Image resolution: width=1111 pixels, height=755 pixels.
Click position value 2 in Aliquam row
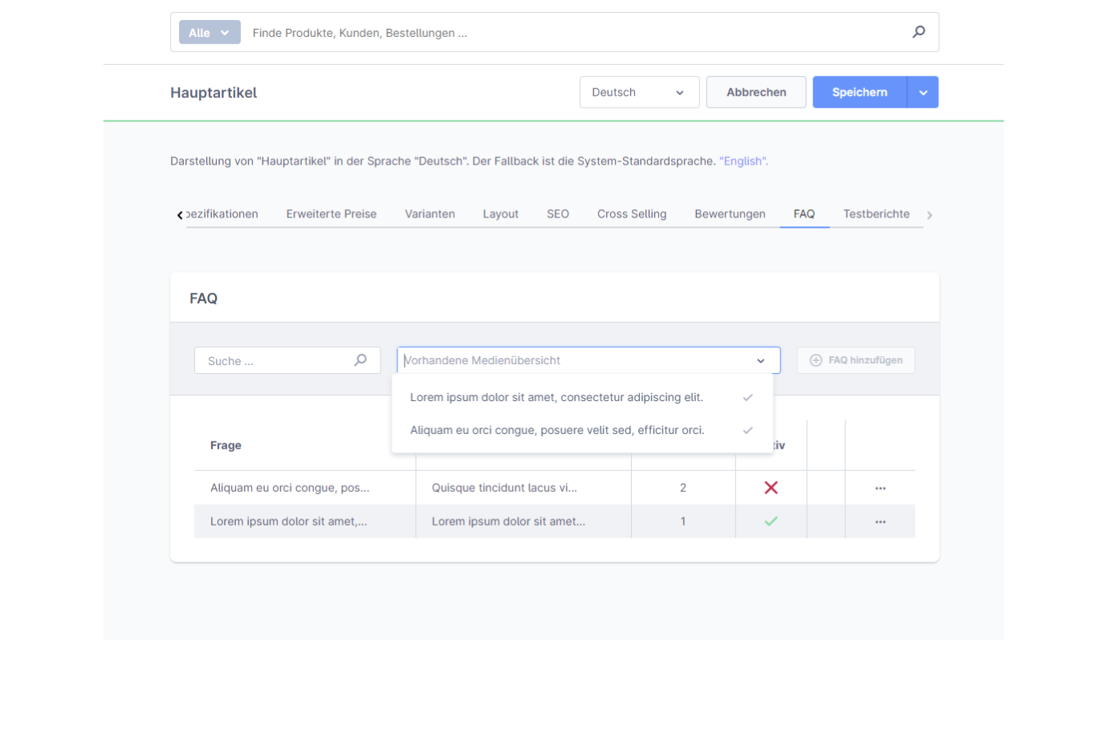point(683,488)
